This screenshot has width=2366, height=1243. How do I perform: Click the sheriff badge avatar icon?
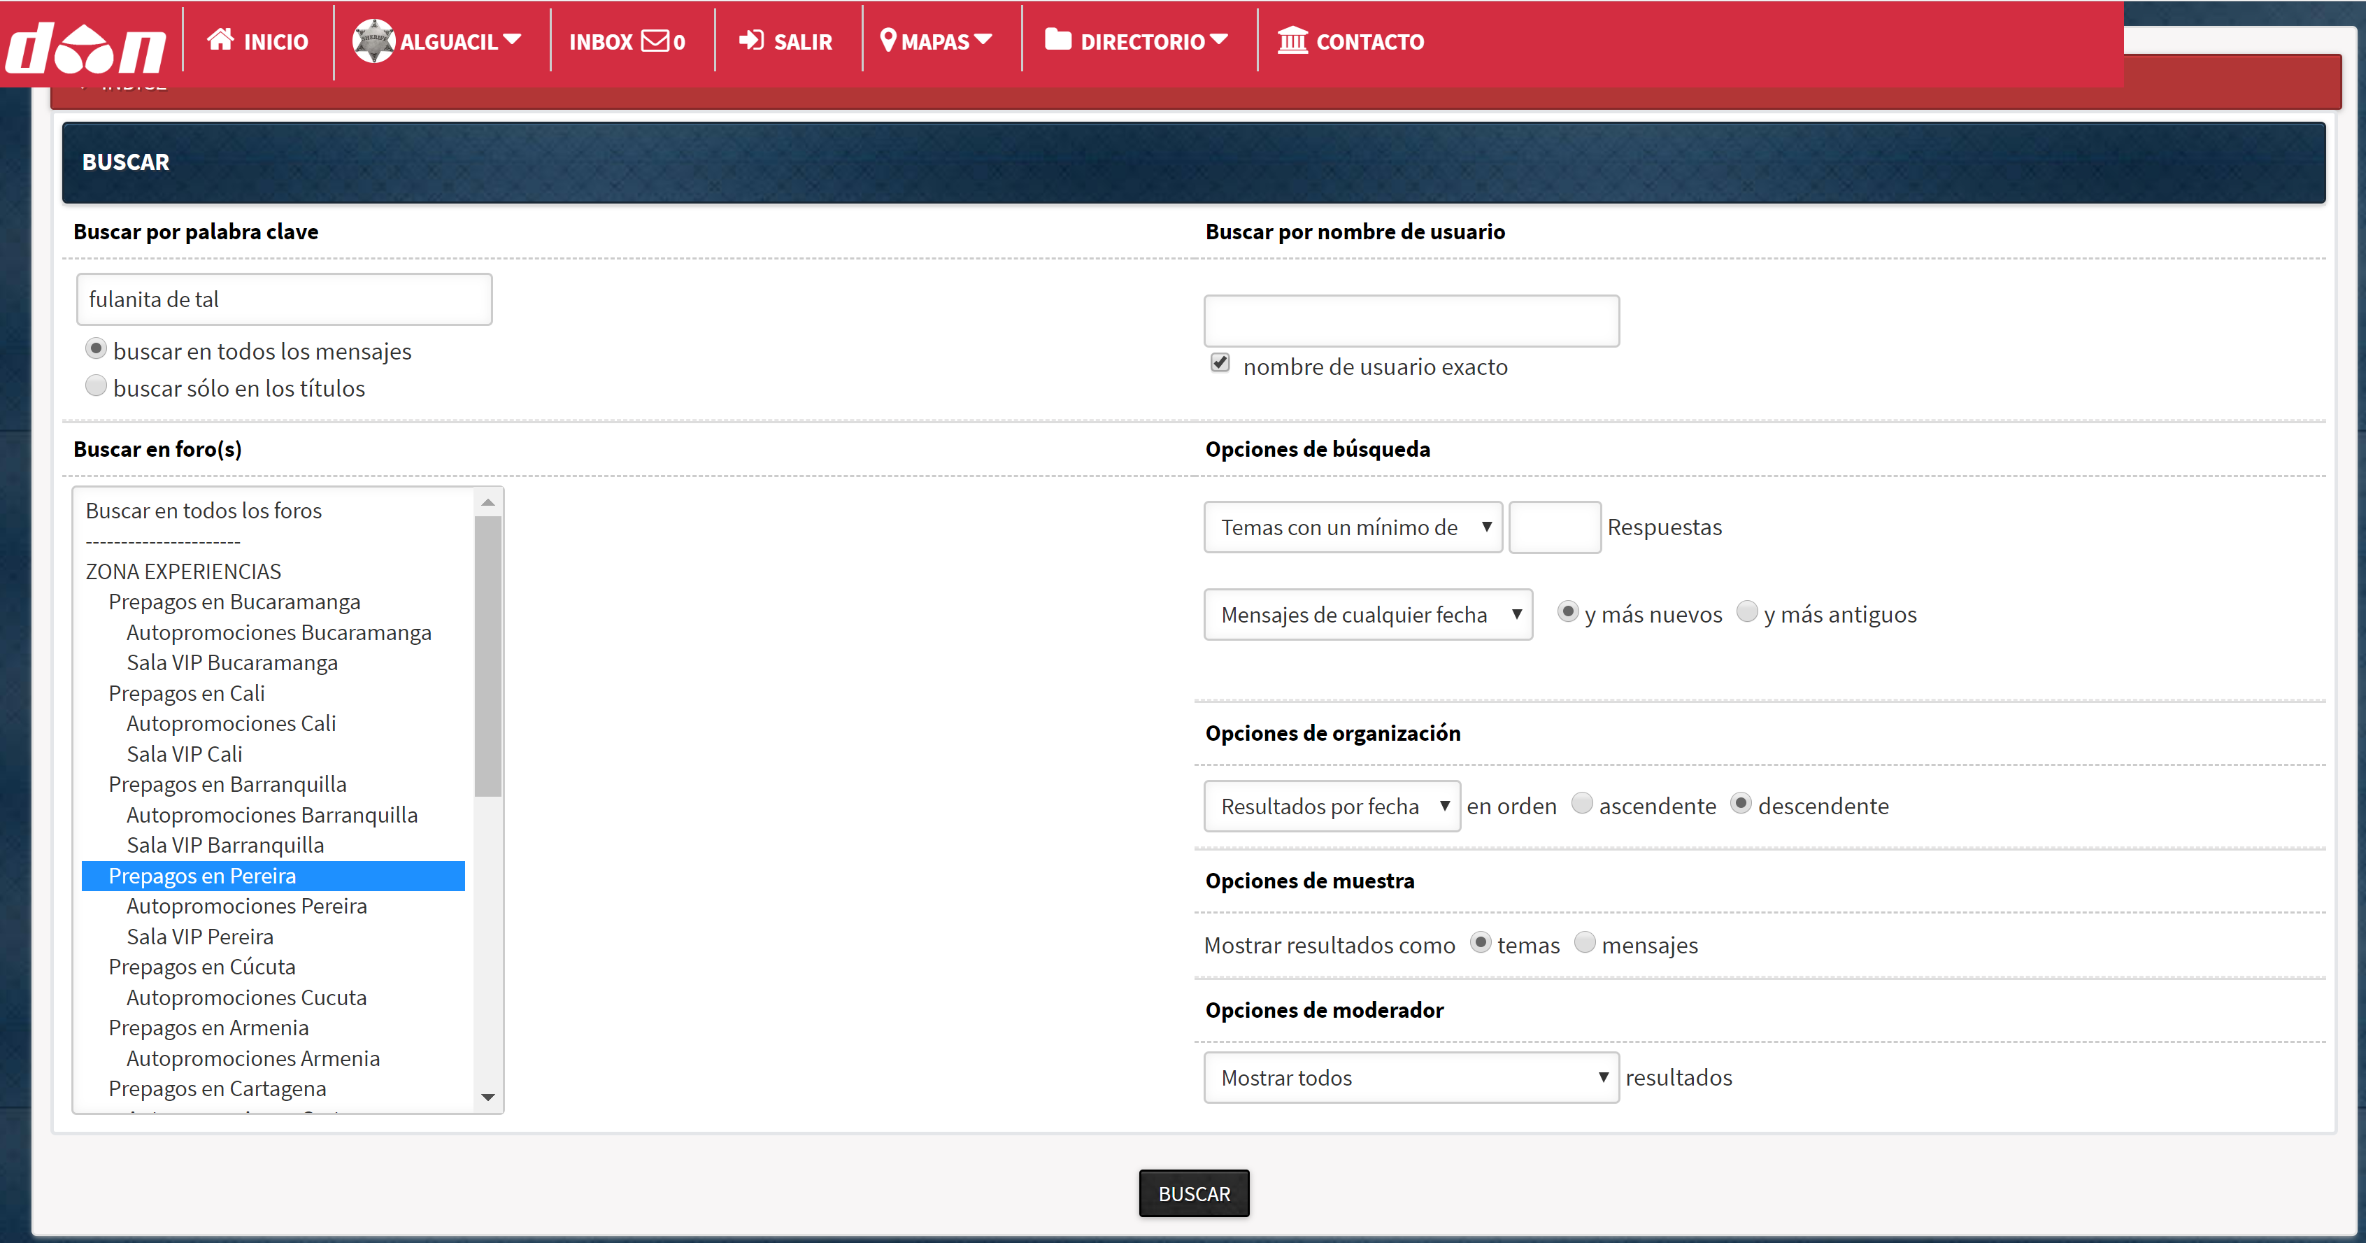374,41
